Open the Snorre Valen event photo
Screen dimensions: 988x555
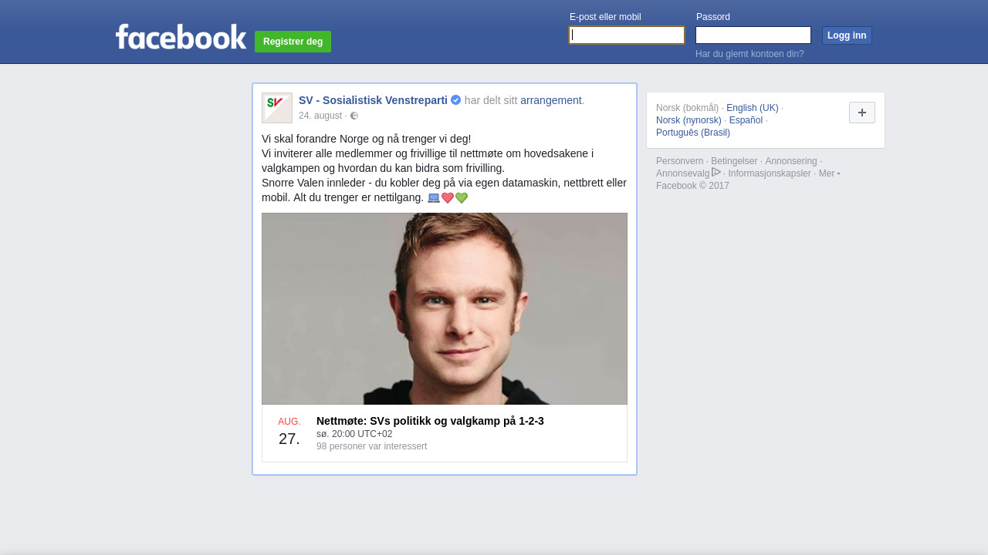tap(445, 308)
